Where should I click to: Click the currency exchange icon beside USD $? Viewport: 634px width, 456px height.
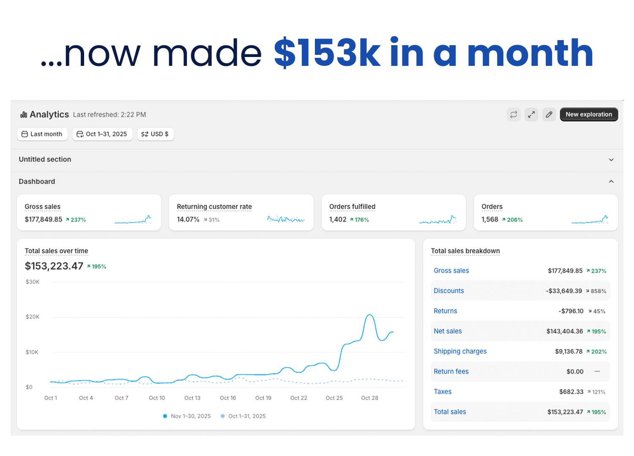(x=145, y=134)
